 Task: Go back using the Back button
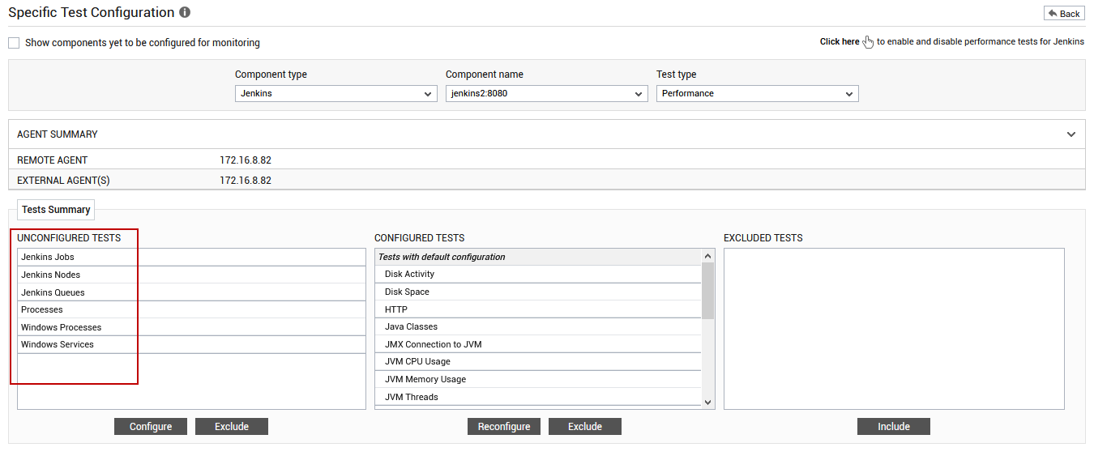tap(1064, 14)
